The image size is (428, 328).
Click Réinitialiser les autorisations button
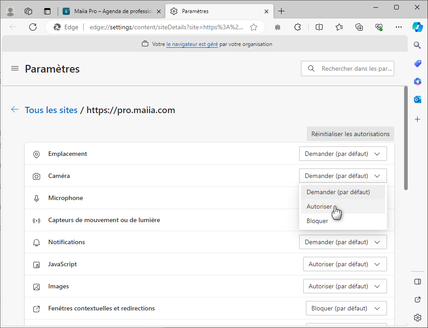click(350, 134)
